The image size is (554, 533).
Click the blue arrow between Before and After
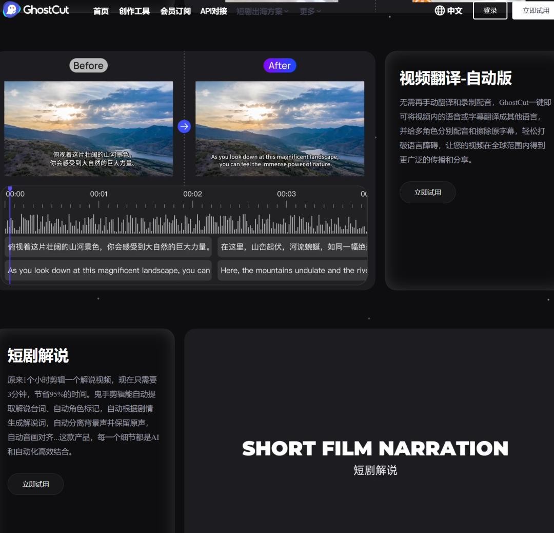click(x=184, y=126)
